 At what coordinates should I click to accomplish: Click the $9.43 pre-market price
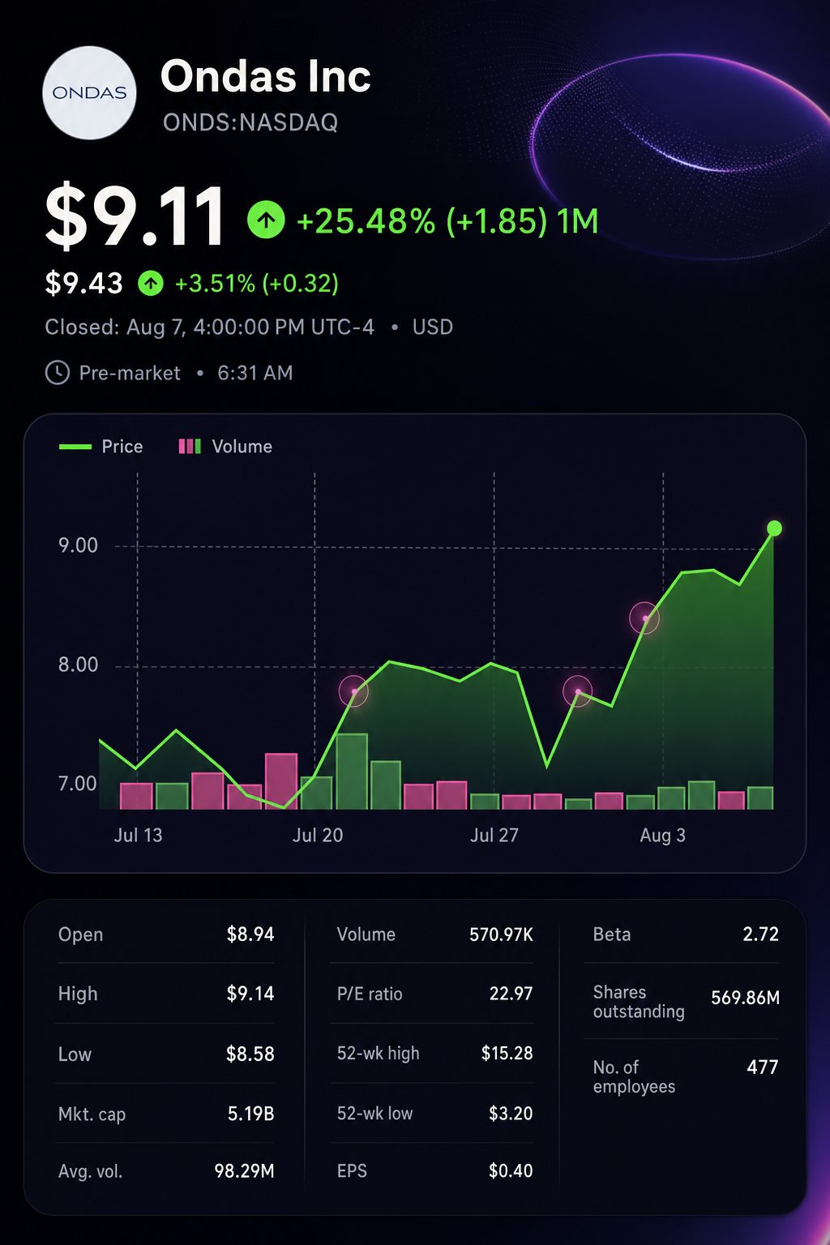click(x=83, y=283)
